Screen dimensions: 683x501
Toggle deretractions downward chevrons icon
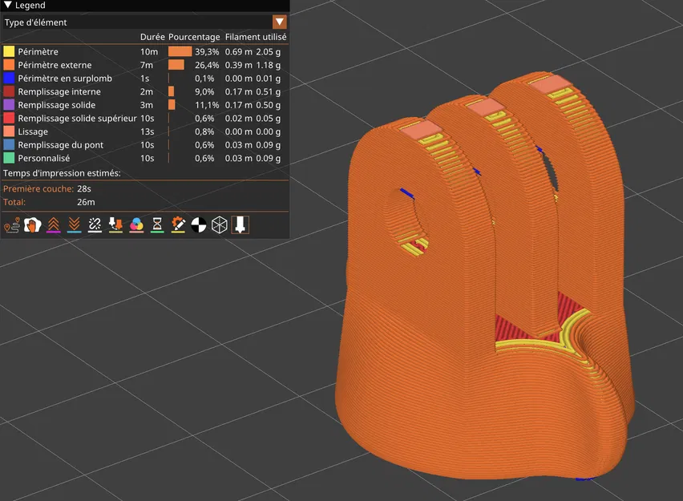(x=74, y=224)
